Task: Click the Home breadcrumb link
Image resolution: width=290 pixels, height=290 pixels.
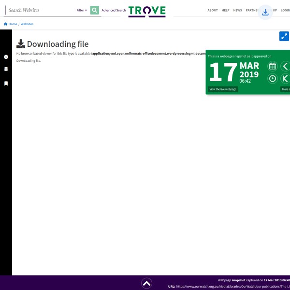Action: (11, 24)
